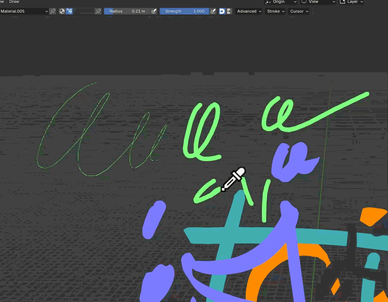Pin the material next to Material.005
Screen dimensions: 388x302
tap(53, 11)
